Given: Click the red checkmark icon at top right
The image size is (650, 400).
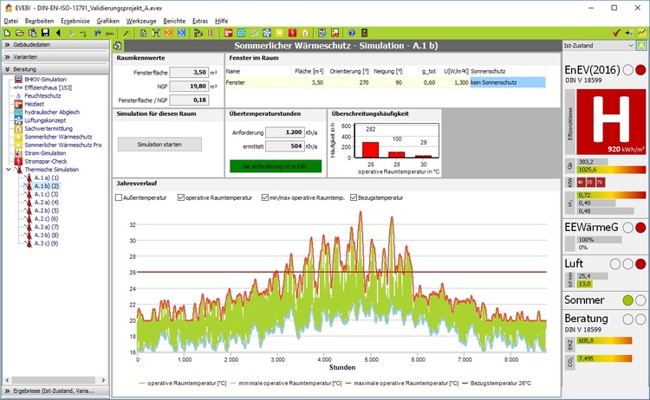Looking at the screenshot, I should tap(615, 33).
